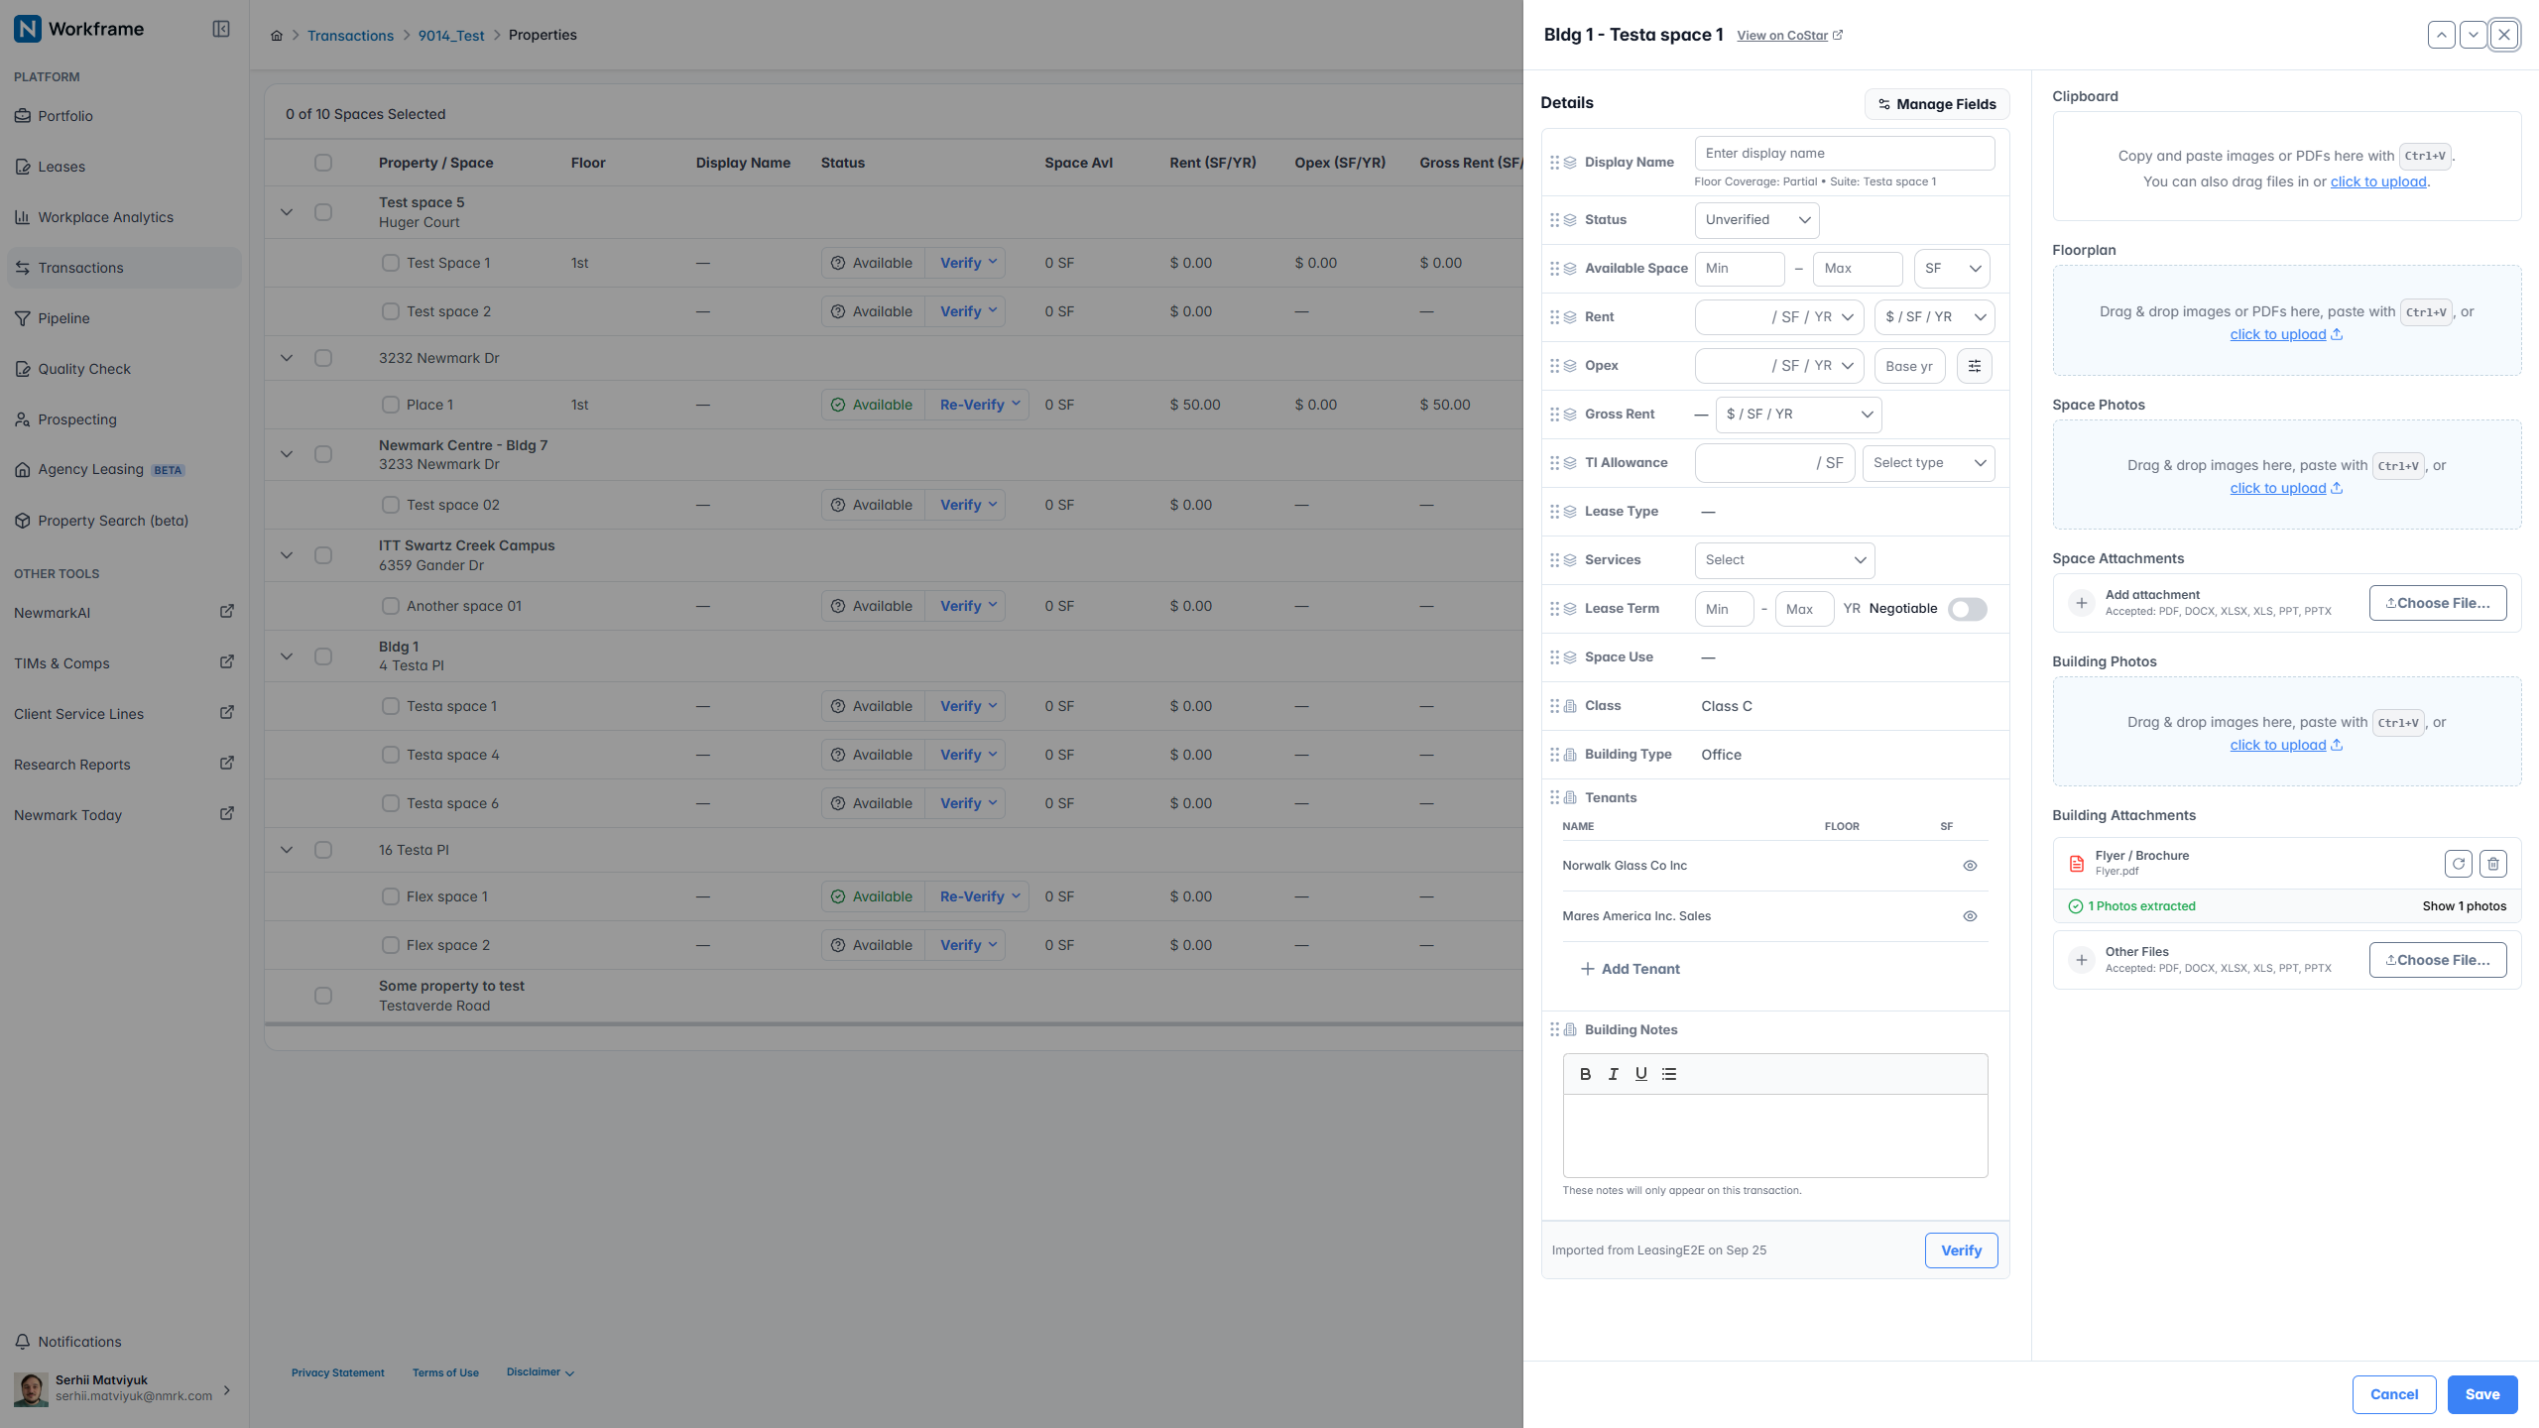Click the Manage Fields button
Viewport: 2539px width, 1428px height.
coord(1937,104)
